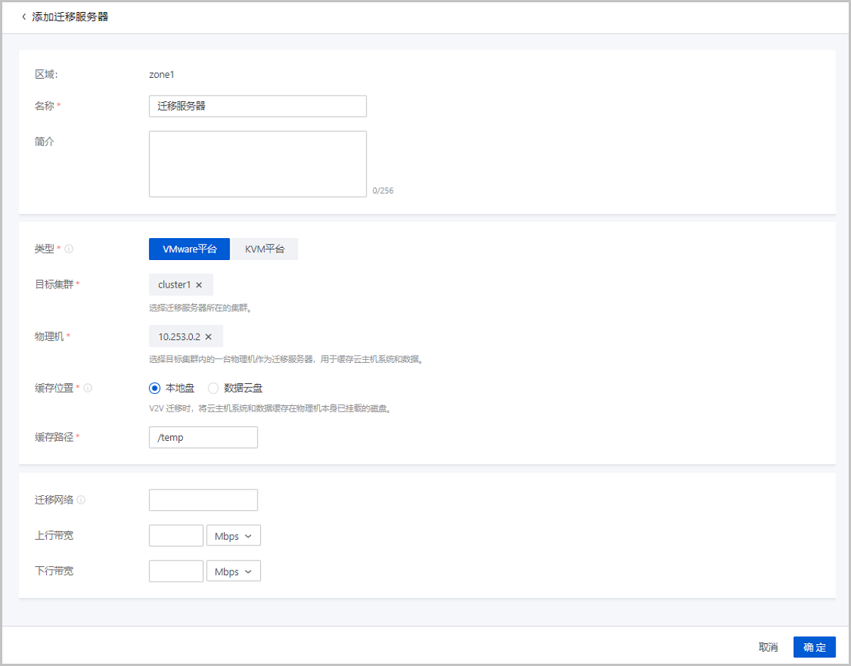This screenshot has width=851, height=666.
Task: Click the info icon next to 缓存位置
Action: tap(88, 388)
